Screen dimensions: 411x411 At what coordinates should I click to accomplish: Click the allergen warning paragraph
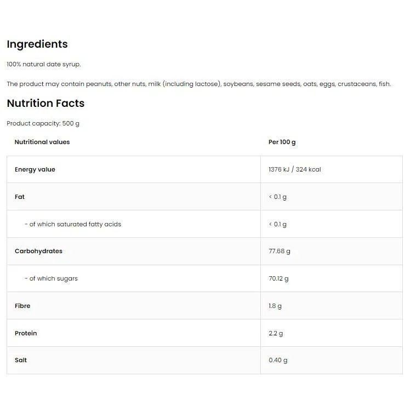click(199, 84)
